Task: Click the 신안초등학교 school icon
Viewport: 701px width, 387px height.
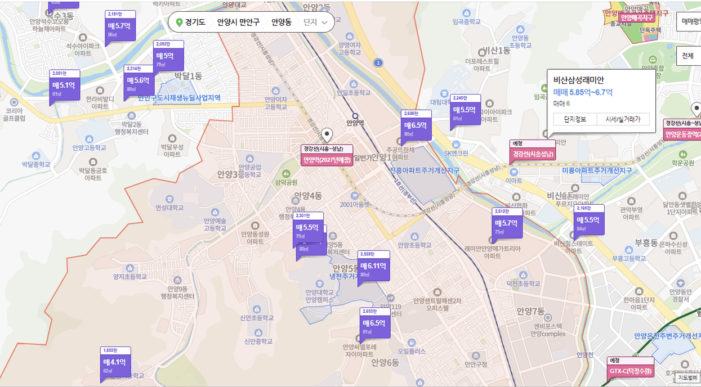Action: (x=257, y=309)
